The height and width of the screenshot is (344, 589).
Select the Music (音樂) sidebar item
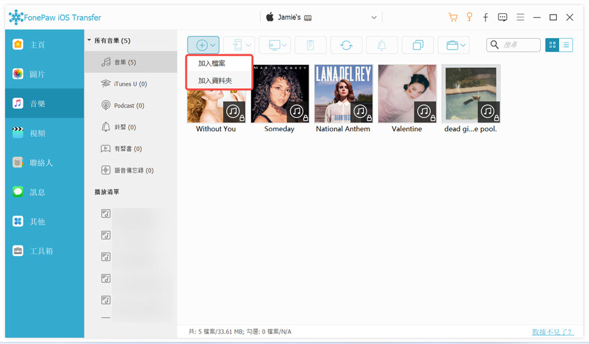click(x=44, y=104)
